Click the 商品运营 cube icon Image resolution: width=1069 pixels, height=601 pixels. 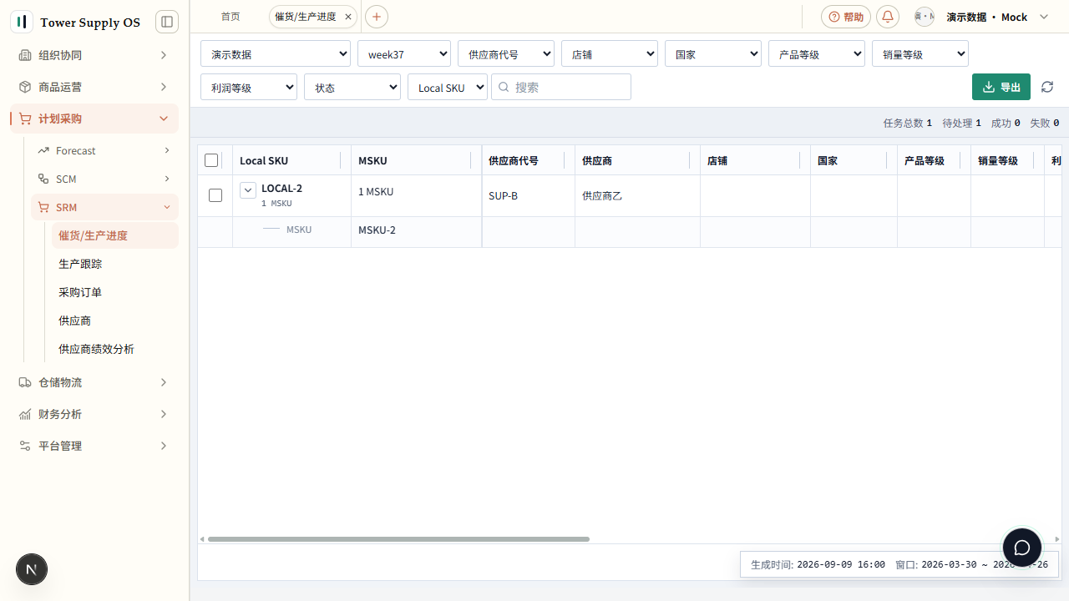click(x=25, y=87)
